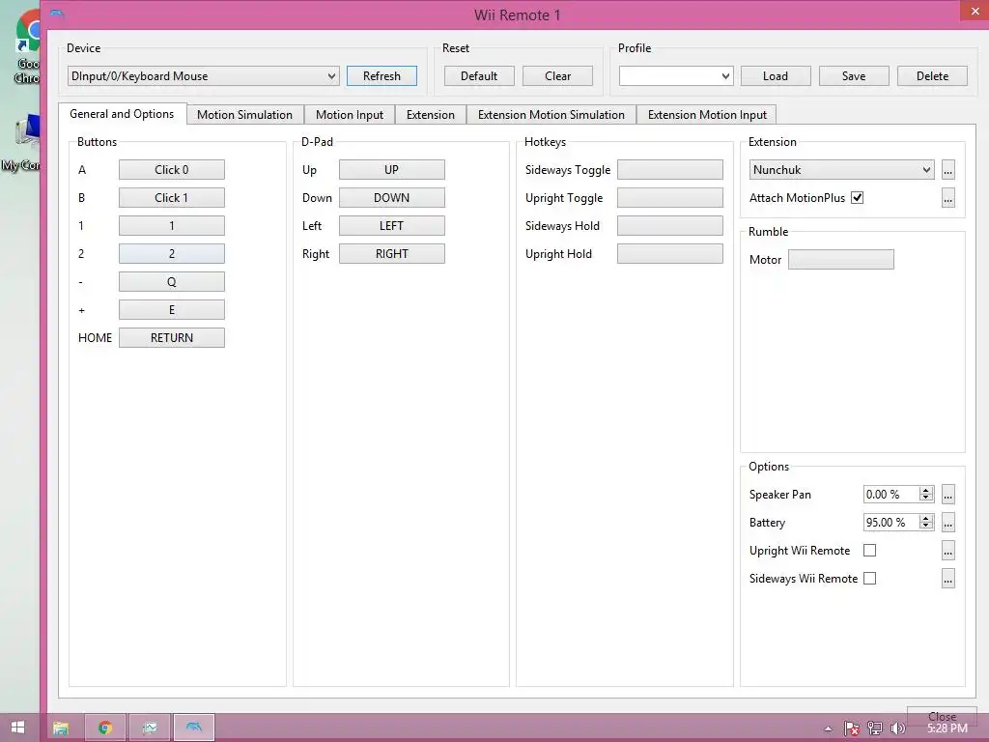989x742 pixels.
Task: Close the Wii Remote 1 window
Action: pos(975,11)
